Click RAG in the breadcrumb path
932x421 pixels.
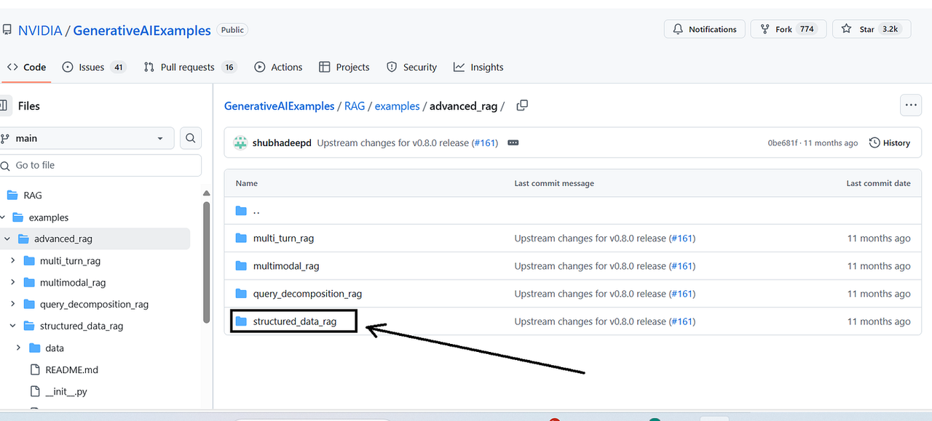tap(355, 106)
